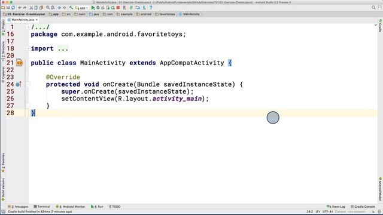Select the android breadcrumb folder
This screenshot has height=215, width=383.
(x=144, y=14)
